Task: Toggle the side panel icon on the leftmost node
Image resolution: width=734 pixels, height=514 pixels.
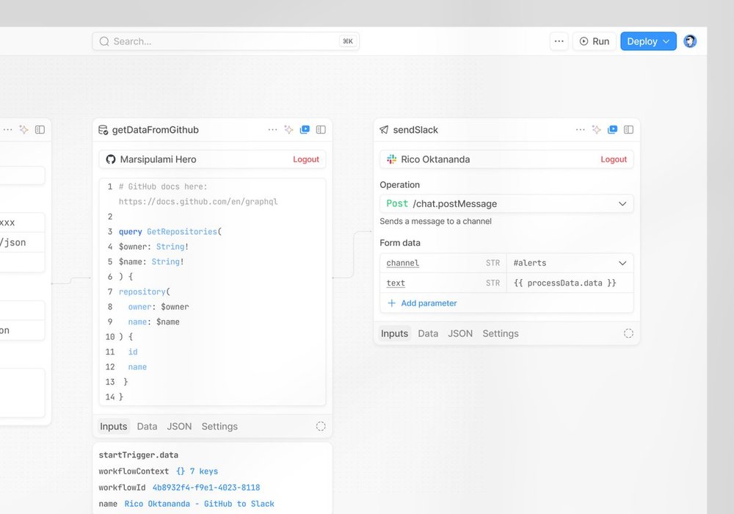Action: click(x=40, y=130)
